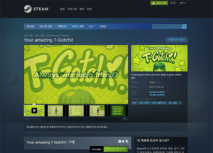Select the 포인트 상점 tab
The width and height of the screenshot is (213, 153).
[x=78, y=27]
